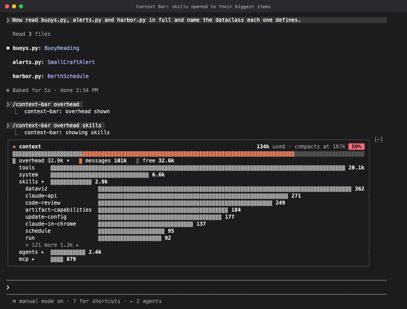Screen dimensions: 407x309
Task: Click the 'context-bar: showing skills' output line
Action: coord(67,133)
